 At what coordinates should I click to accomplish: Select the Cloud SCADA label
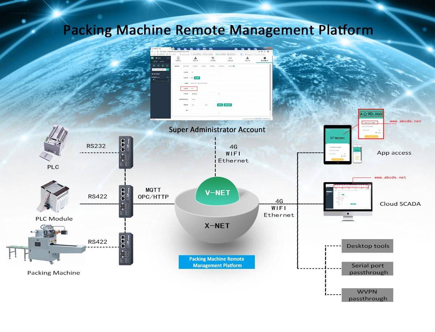400,204
